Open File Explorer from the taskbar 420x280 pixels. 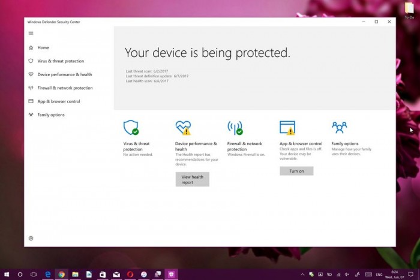(75, 275)
